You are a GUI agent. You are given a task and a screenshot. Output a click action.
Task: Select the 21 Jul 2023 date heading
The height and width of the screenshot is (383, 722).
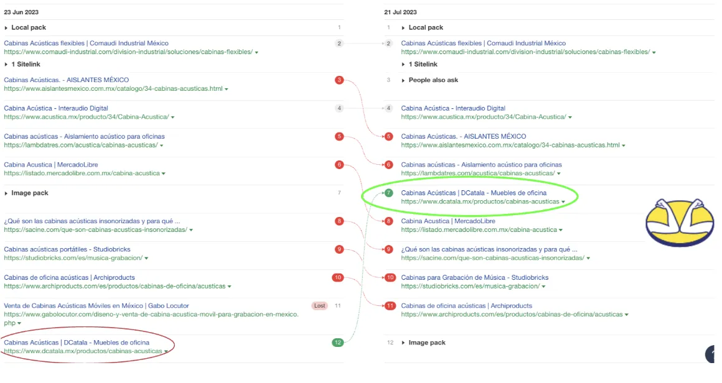[x=400, y=12]
